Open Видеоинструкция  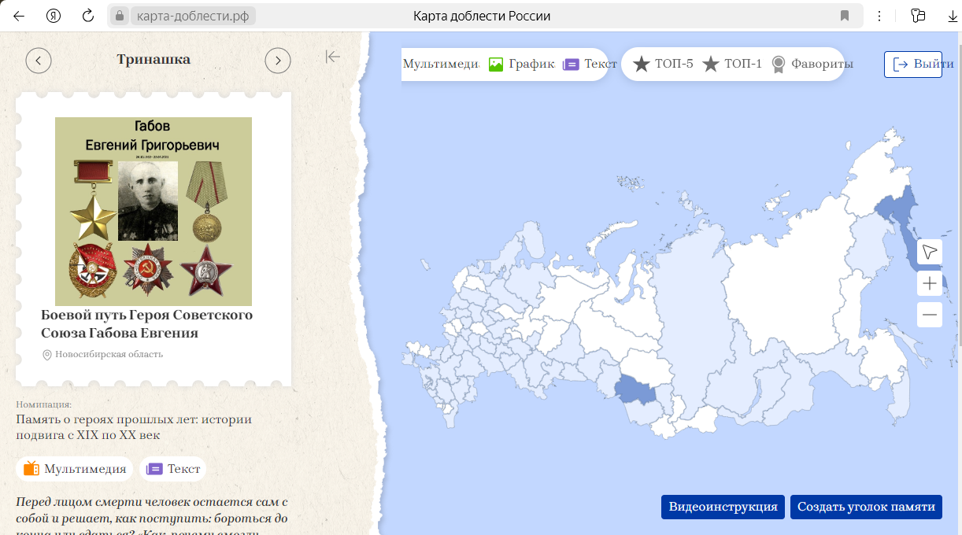723,507
